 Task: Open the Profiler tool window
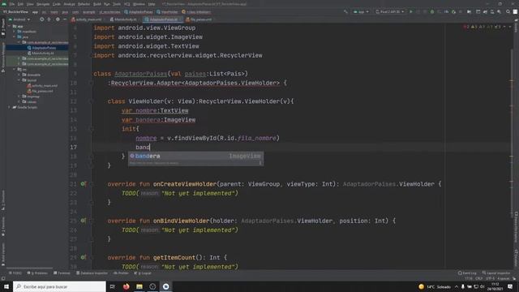121,273
